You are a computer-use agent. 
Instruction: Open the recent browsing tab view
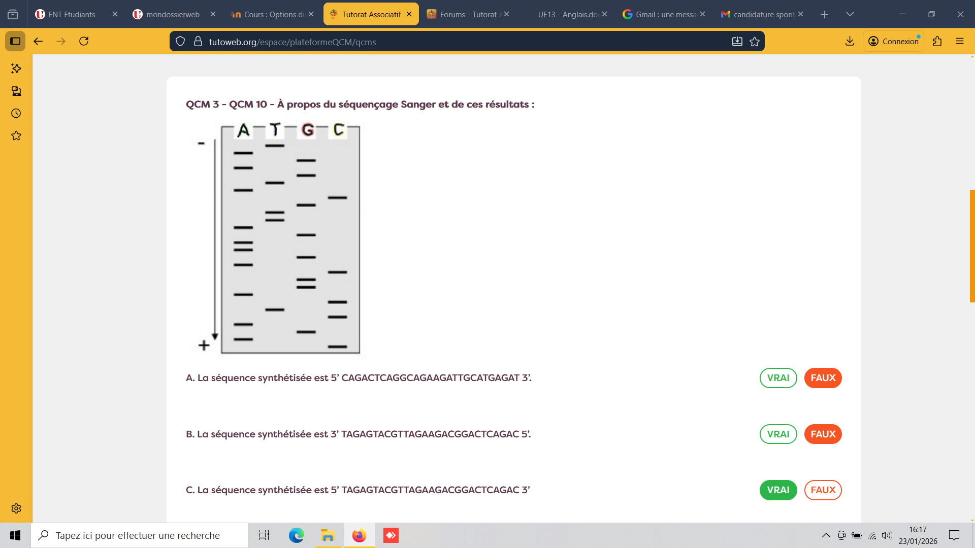pos(13,14)
